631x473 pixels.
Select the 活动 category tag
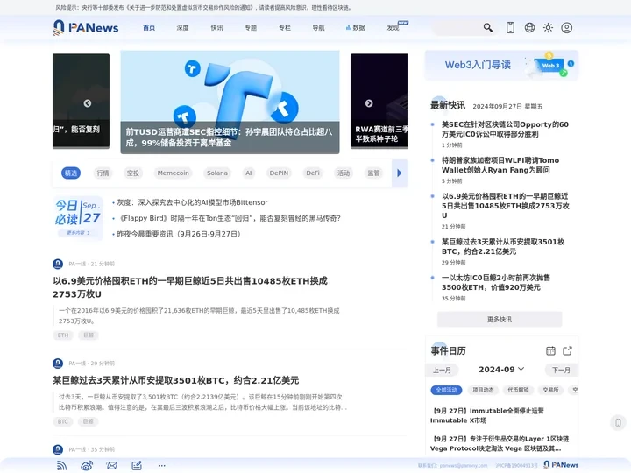pyautogui.click(x=344, y=173)
